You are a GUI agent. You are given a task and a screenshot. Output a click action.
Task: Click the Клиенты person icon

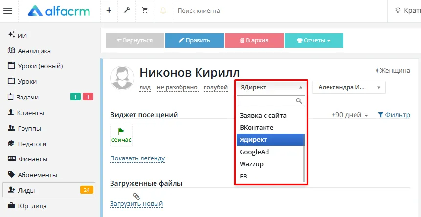11,113
